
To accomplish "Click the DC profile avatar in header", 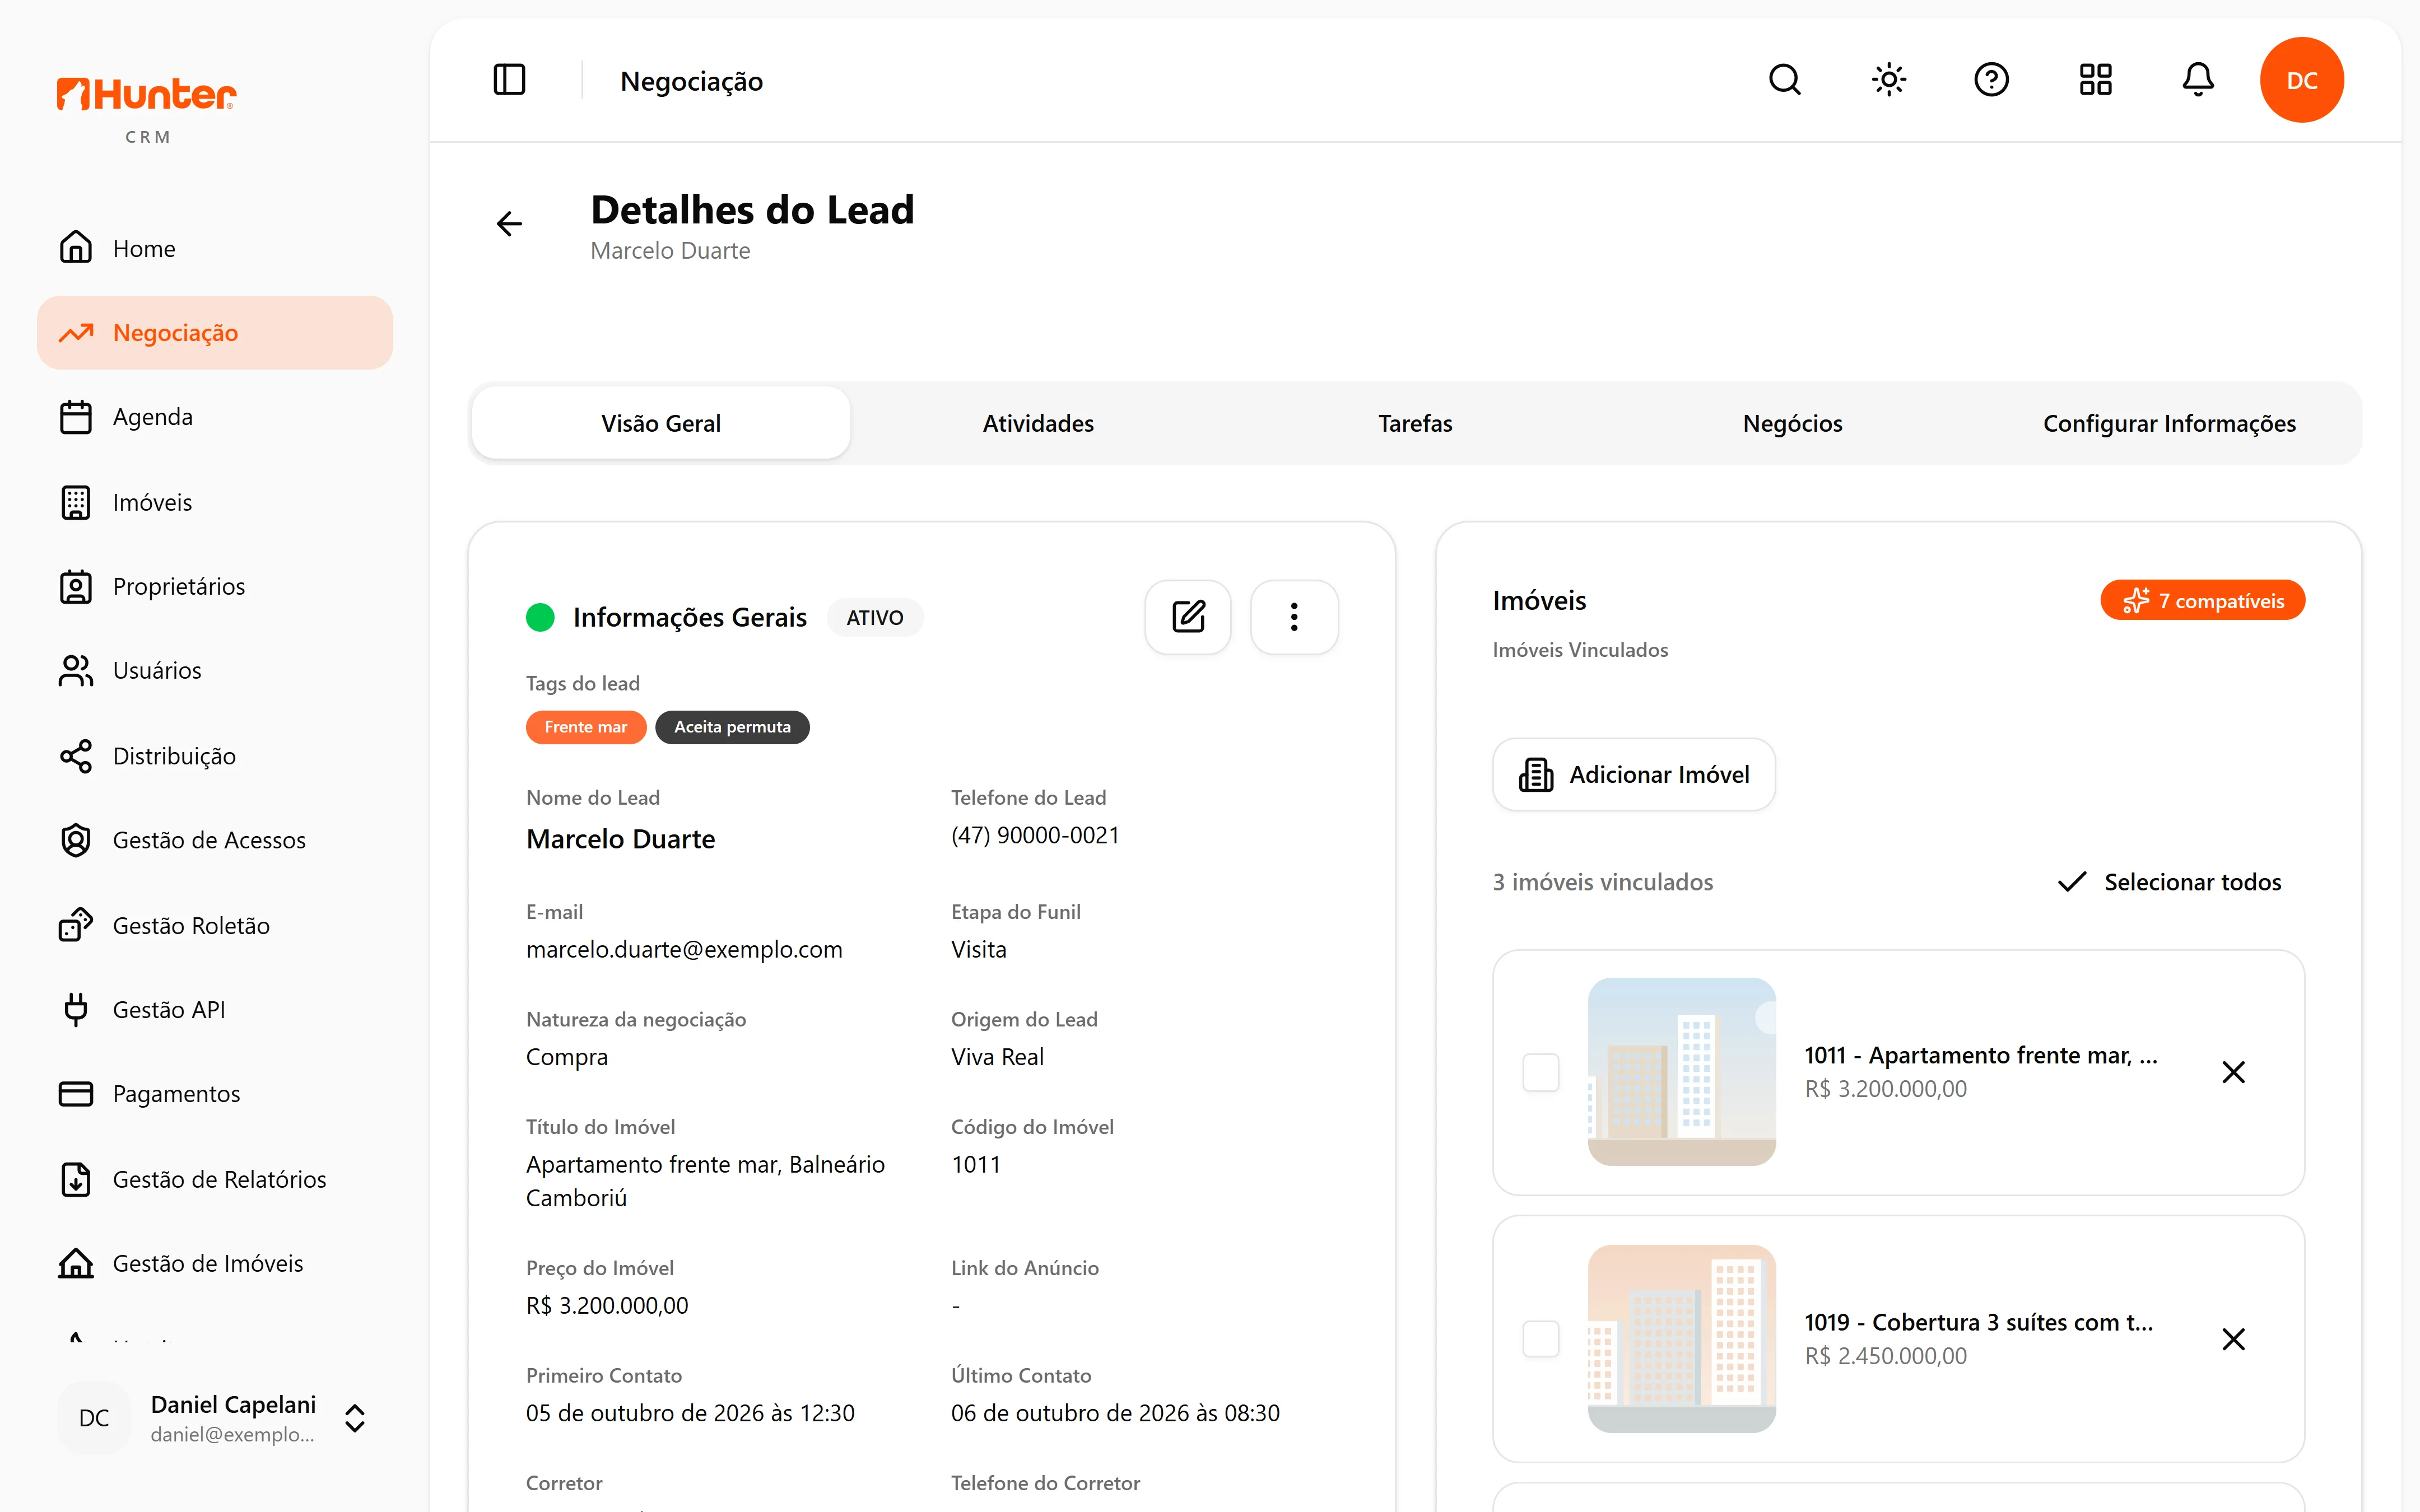I will pos(2302,80).
